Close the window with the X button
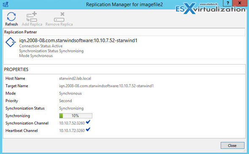The height and width of the screenshot is (154, 249). 240,3
